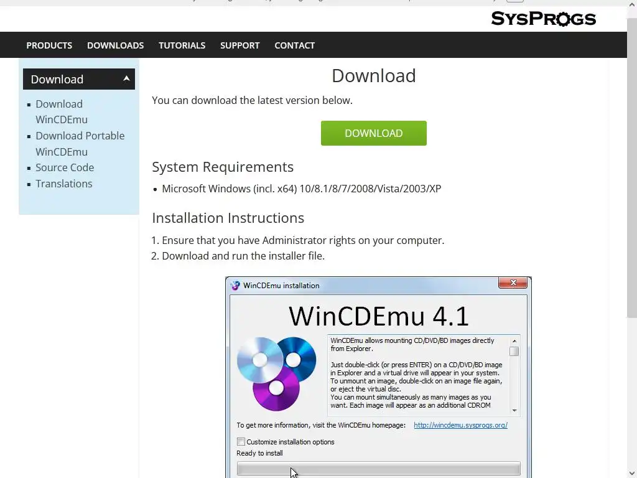Click the page vertical scrollbar thumb

click(632, 168)
